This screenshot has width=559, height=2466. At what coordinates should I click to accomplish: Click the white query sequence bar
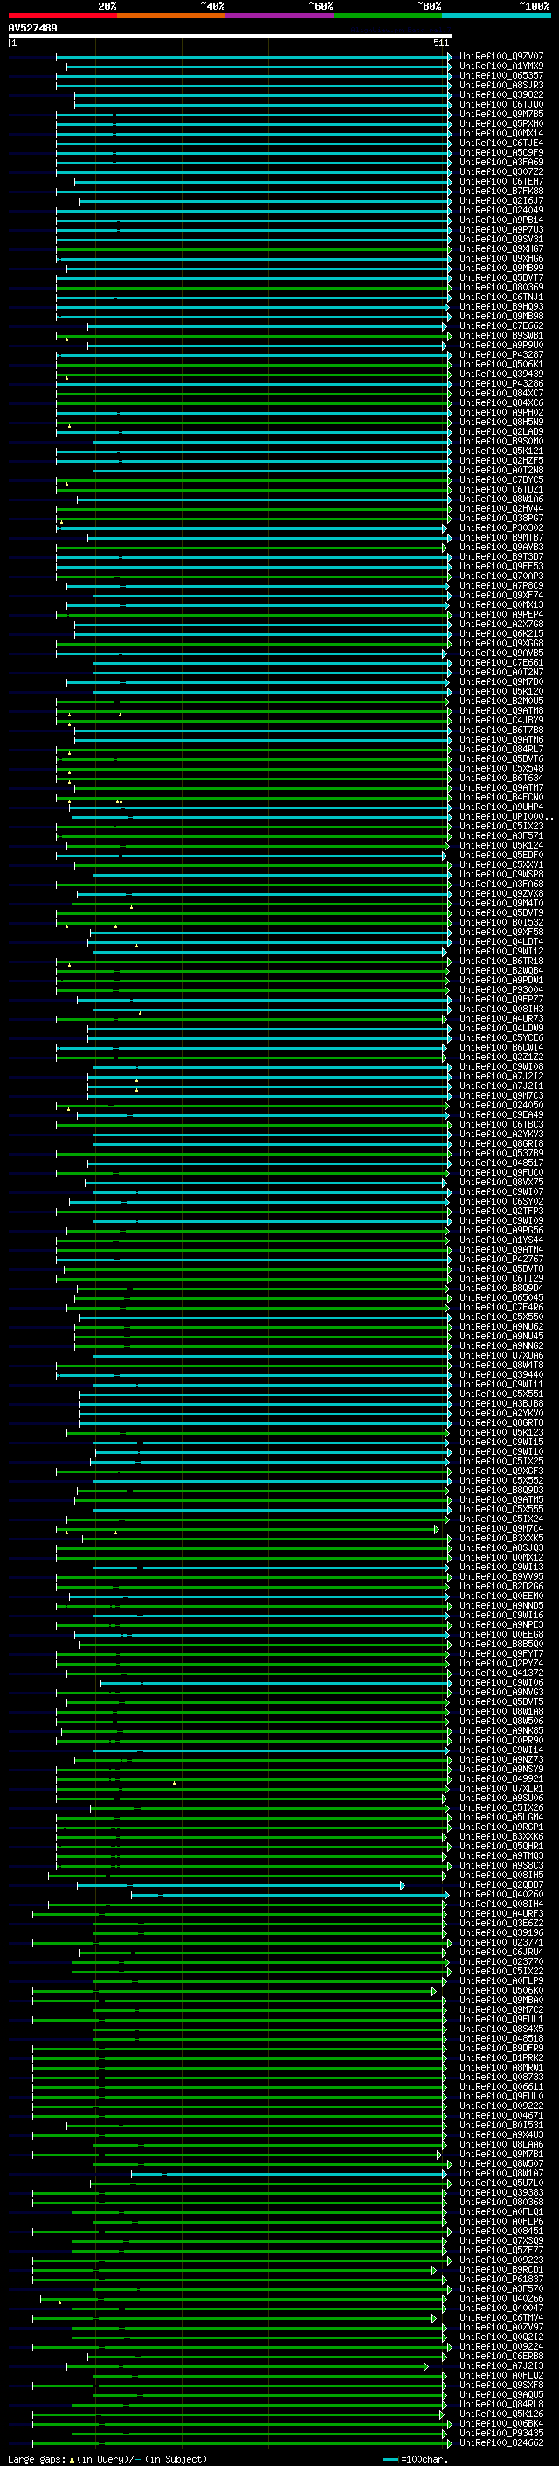point(231,37)
